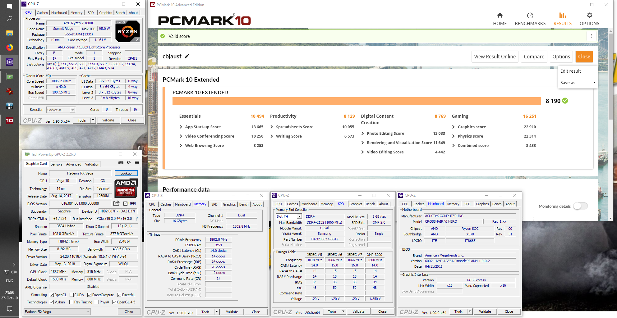Open Advanced tab in GPU-Z
617x318 pixels.
(74, 164)
